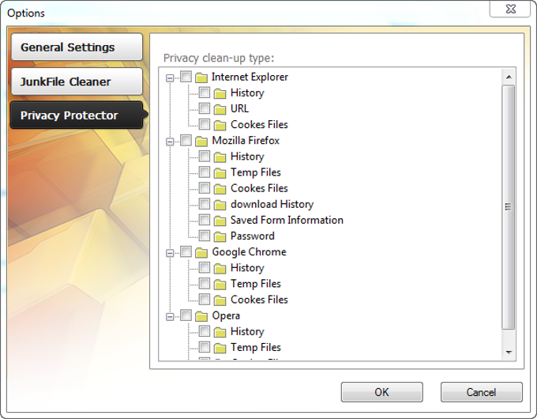
Task: Collapse the Mozilla Firefox tree node
Action: [170, 142]
